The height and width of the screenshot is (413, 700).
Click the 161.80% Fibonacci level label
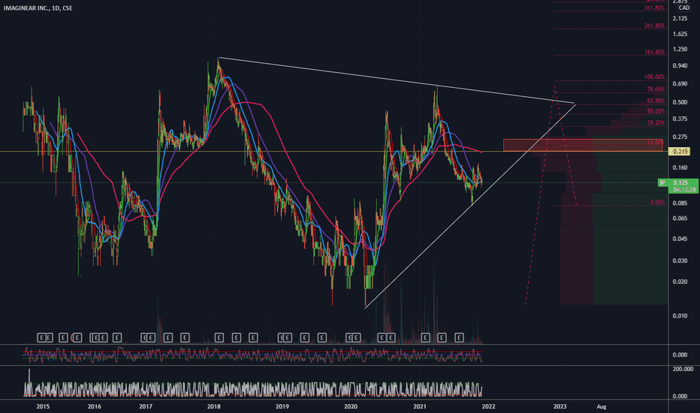(654, 53)
